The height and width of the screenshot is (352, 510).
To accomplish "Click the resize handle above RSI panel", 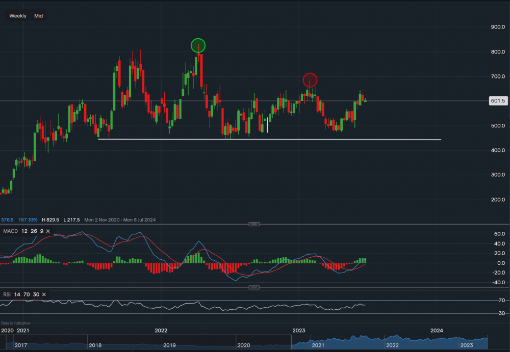I will click(254, 288).
